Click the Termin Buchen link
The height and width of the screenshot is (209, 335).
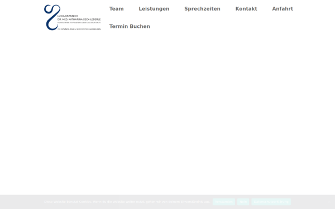(130, 26)
